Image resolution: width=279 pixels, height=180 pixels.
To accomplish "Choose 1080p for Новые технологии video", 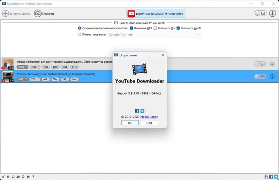I will [x=22, y=67].
